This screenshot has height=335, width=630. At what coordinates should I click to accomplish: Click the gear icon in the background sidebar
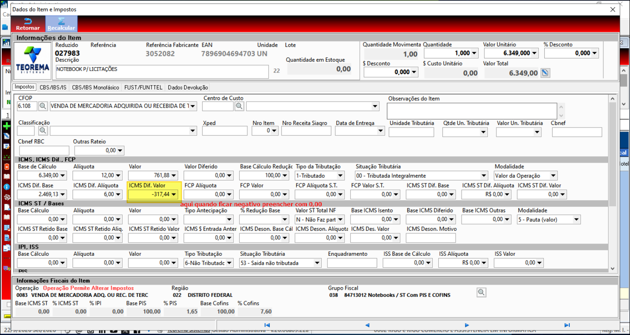7,197
